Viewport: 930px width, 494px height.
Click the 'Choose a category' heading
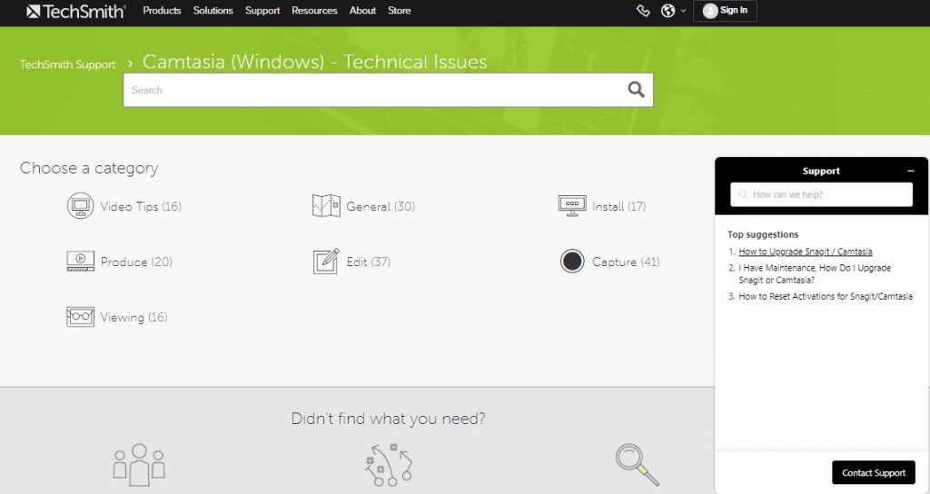(89, 168)
